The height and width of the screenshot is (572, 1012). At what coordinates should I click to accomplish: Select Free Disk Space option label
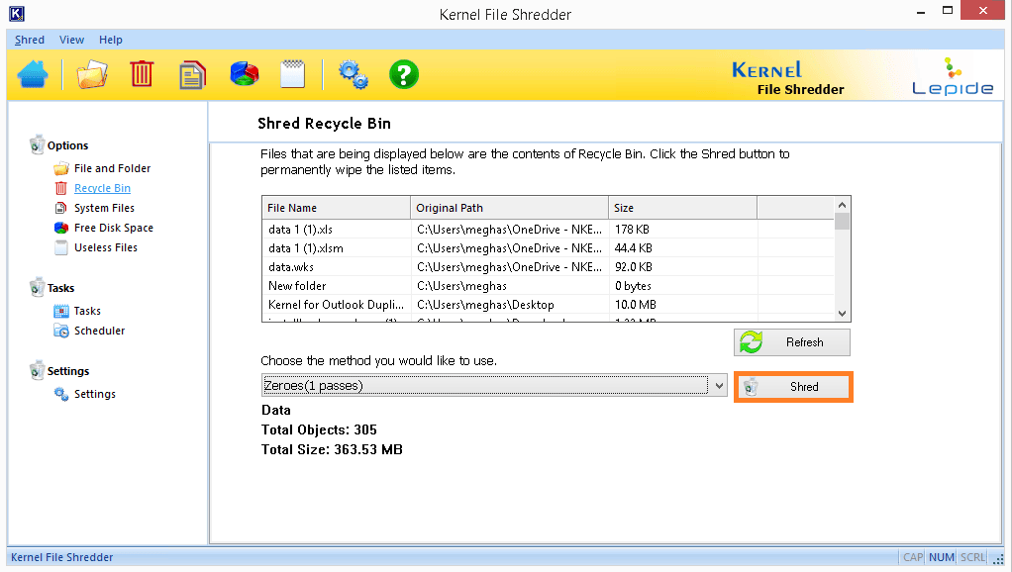[114, 228]
